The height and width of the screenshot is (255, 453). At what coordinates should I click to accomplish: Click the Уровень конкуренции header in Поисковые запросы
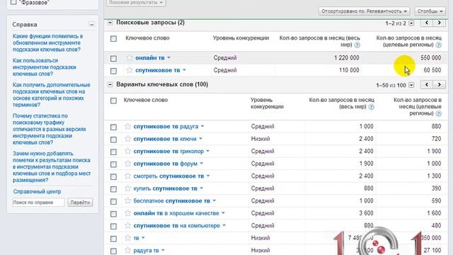[241, 38]
